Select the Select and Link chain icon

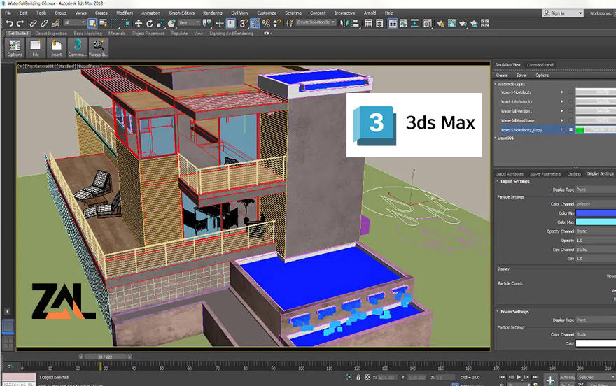coord(34,24)
